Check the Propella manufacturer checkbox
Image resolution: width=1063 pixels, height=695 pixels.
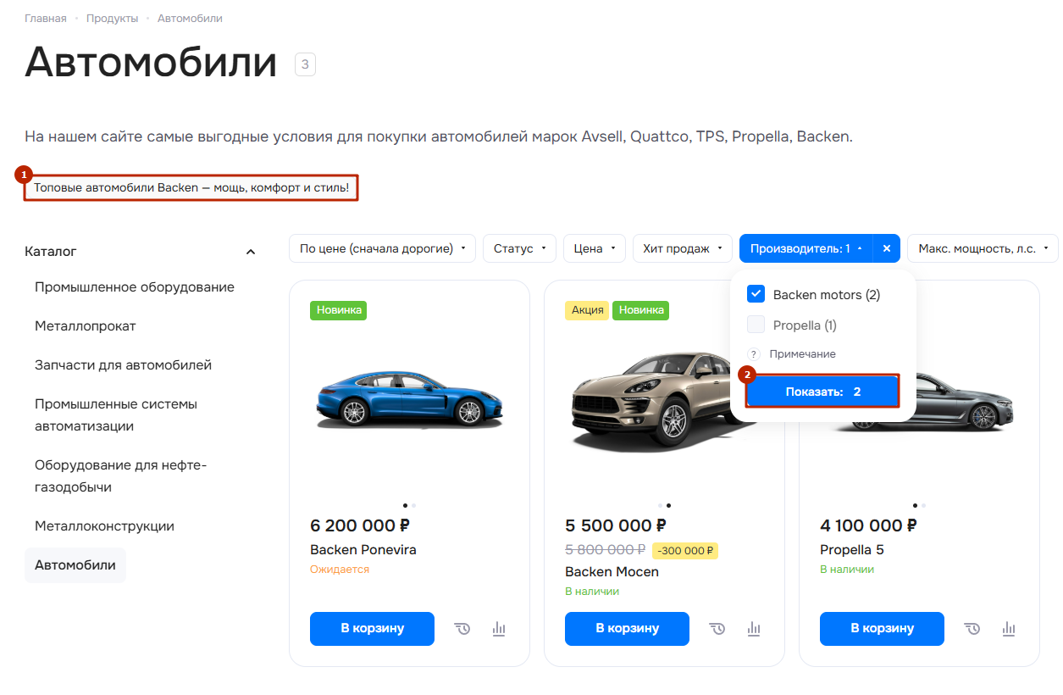(x=756, y=325)
